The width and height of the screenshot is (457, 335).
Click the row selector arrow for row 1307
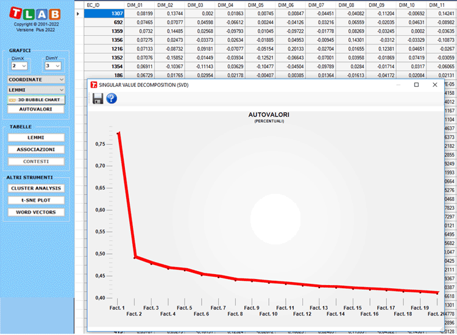pyautogui.click(x=78, y=13)
